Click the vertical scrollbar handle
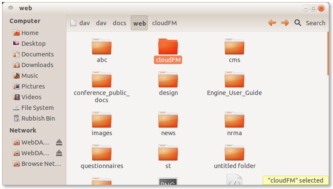333x189 pixels. (328, 53)
